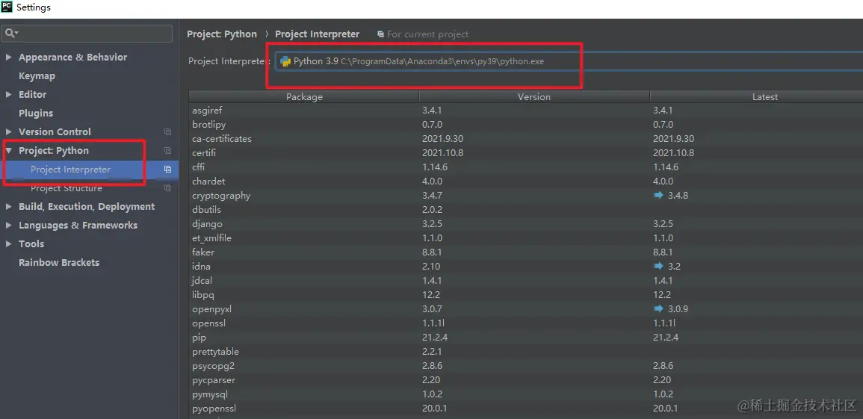Screen dimensions: 863x419
Task: Select Project Structure in the sidebar
Action: [x=66, y=188]
